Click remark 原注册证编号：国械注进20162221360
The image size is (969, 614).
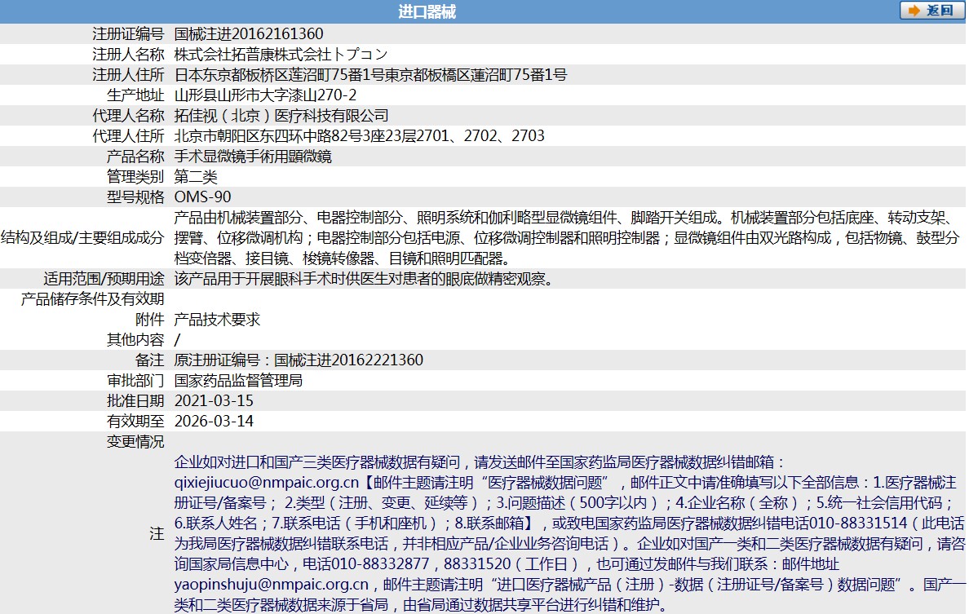coord(299,360)
